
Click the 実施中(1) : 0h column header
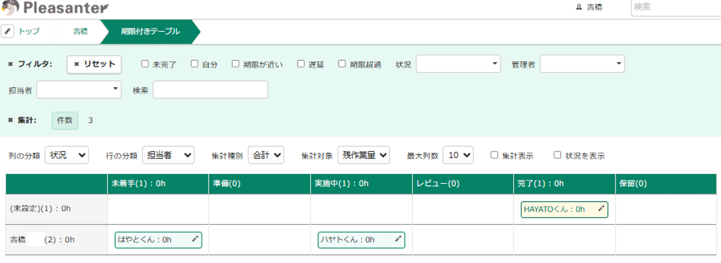coord(361,183)
